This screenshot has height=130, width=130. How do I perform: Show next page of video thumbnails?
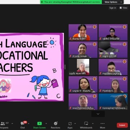(98, 114)
